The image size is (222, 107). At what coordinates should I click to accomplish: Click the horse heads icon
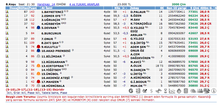pos(193,91)
